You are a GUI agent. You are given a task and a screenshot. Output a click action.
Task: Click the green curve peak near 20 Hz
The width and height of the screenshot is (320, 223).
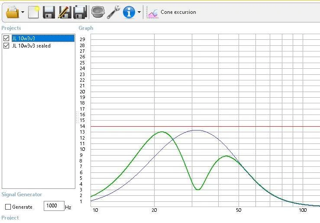[x=162, y=132]
